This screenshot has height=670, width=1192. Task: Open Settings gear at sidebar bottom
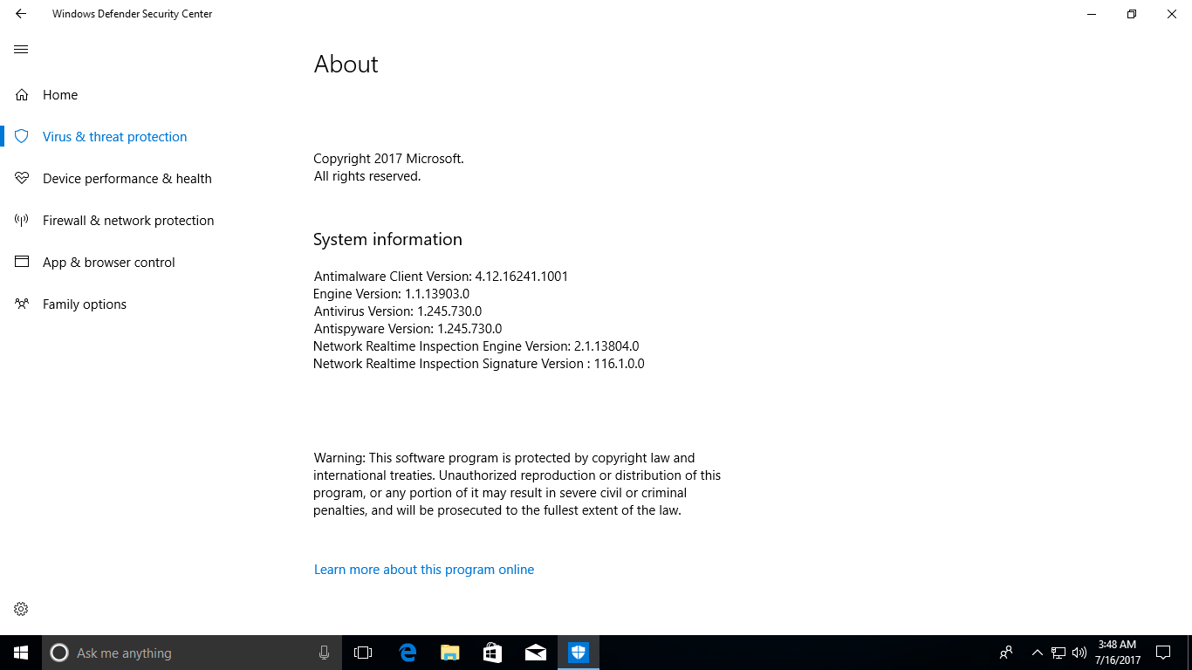click(22, 609)
